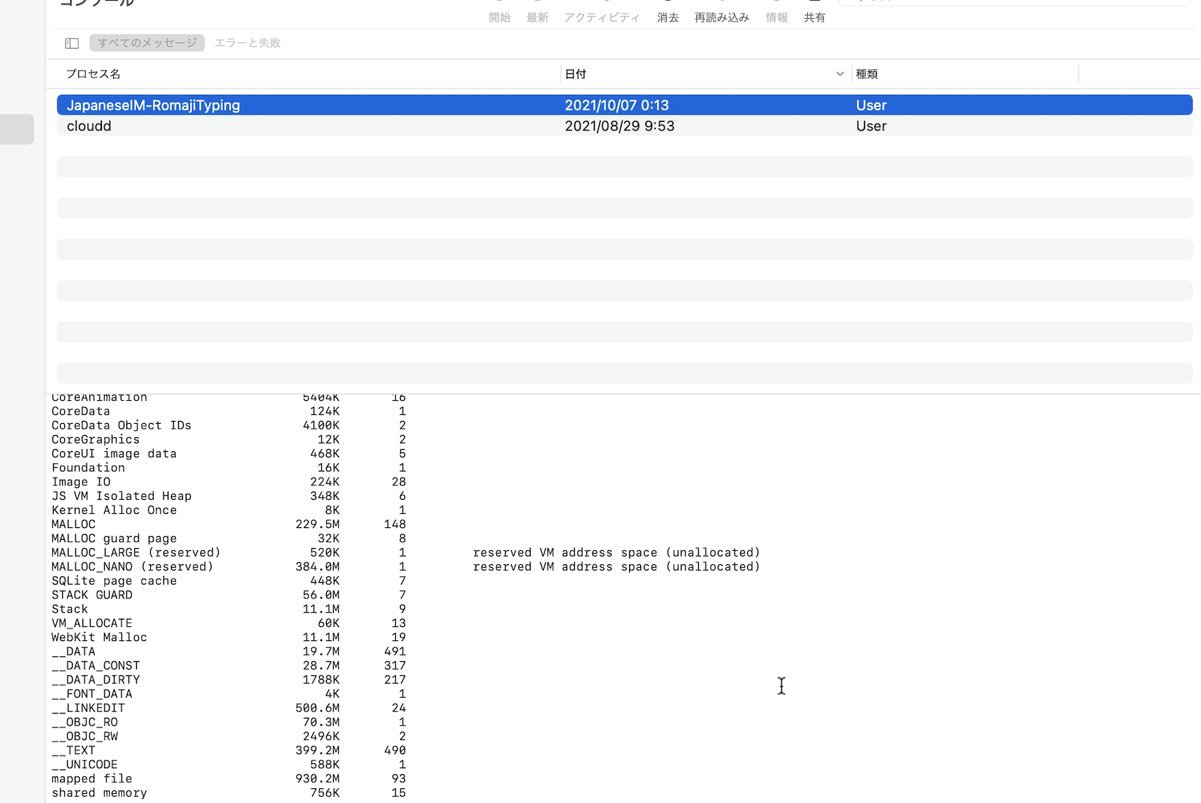1201x803 pixels.
Task: Click the 最新 toolbar button
Action: tap(537, 17)
